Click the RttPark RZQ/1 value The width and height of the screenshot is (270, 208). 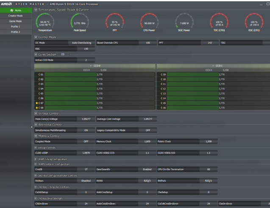pyautogui.click(x=209, y=181)
